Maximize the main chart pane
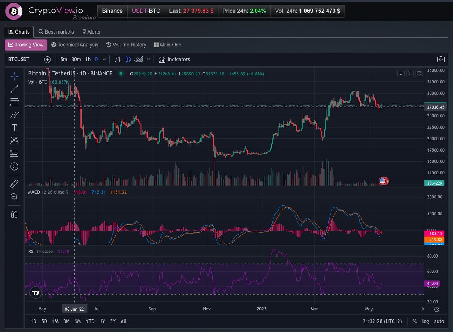 coord(419,74)
